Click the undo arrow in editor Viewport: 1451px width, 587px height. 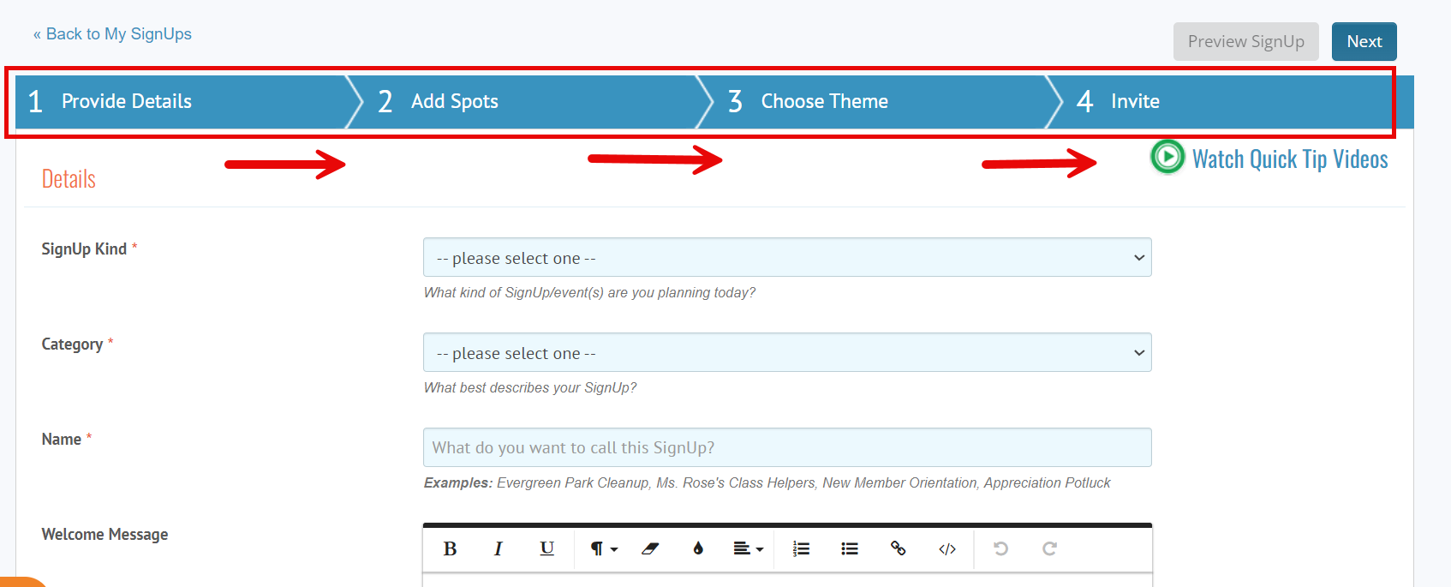pyautogui.click(x=1000, y=549)
